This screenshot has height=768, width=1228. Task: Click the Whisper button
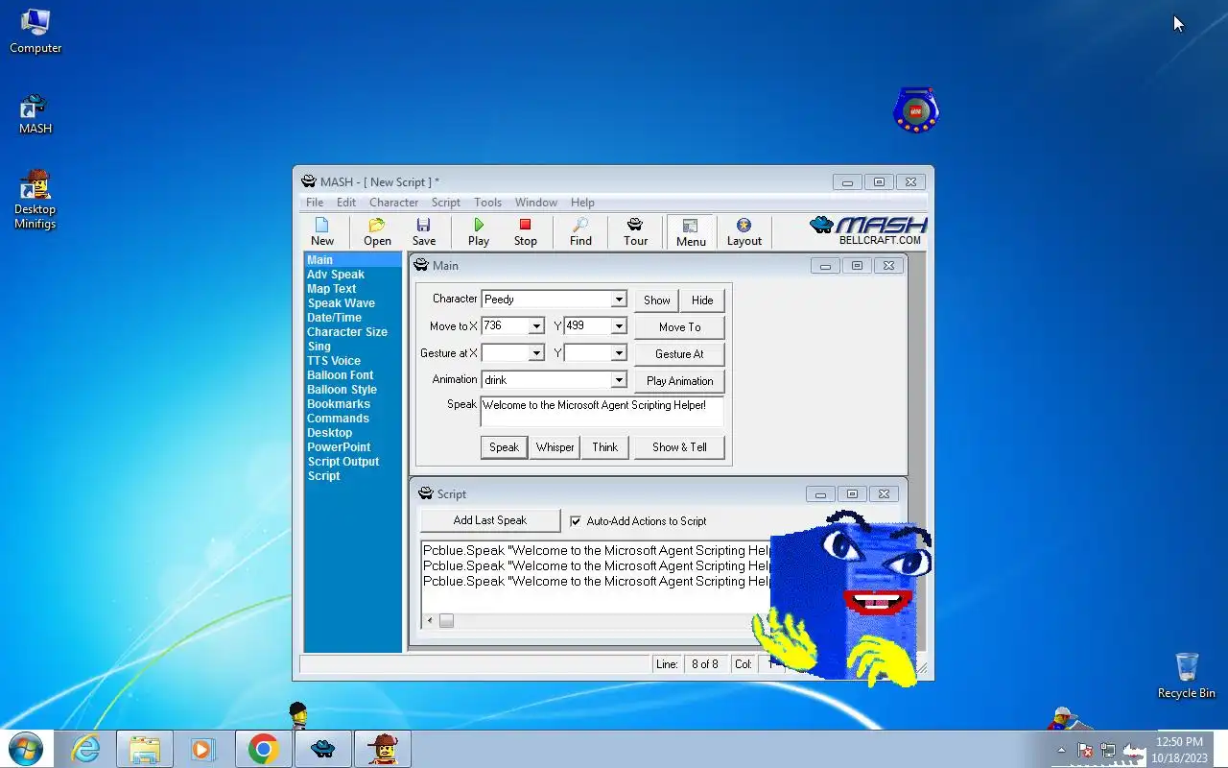tap(555, 447)
